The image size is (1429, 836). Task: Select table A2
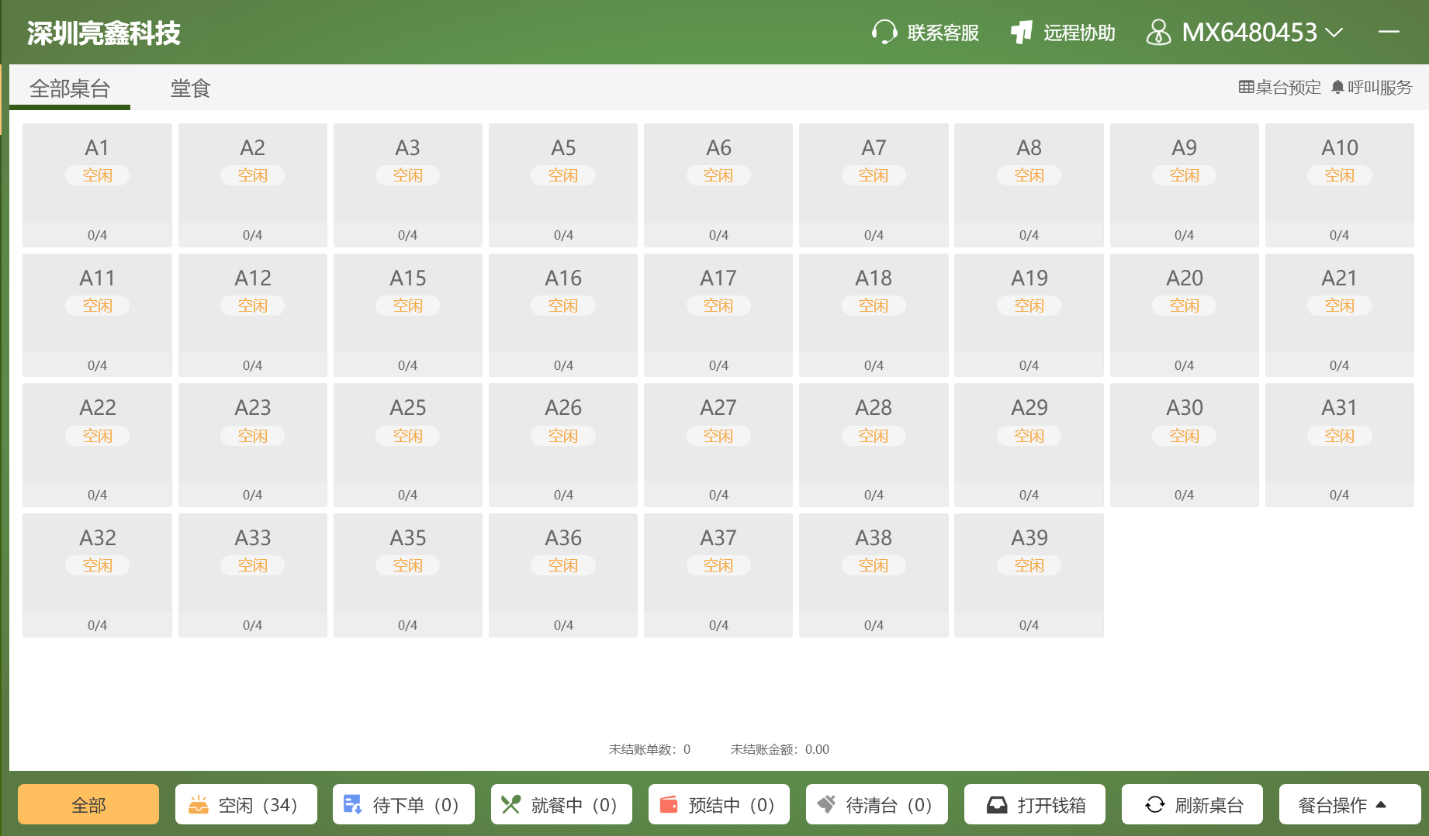253,185
